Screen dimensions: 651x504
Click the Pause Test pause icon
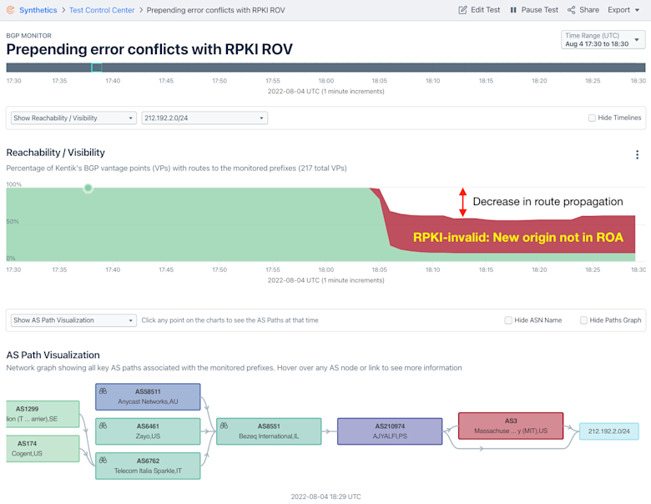point(513,10)
